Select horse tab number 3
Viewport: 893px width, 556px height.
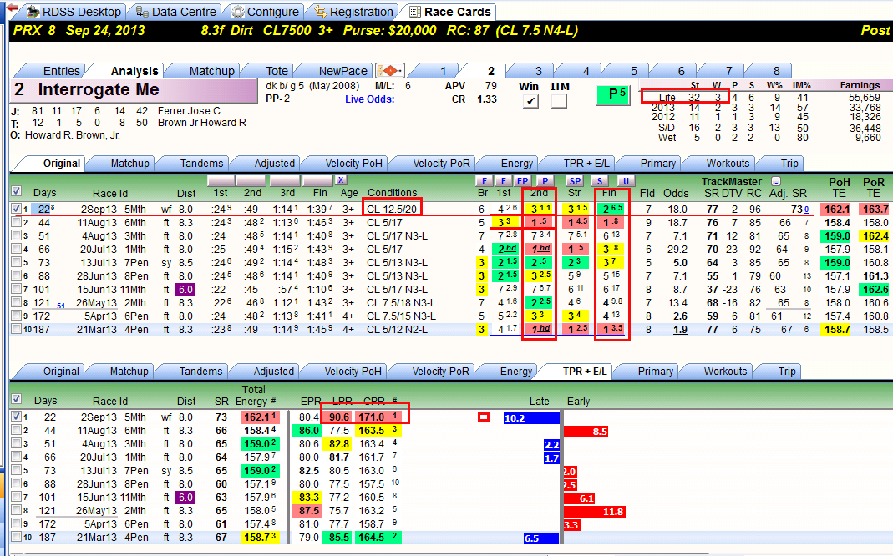point(538,71)
